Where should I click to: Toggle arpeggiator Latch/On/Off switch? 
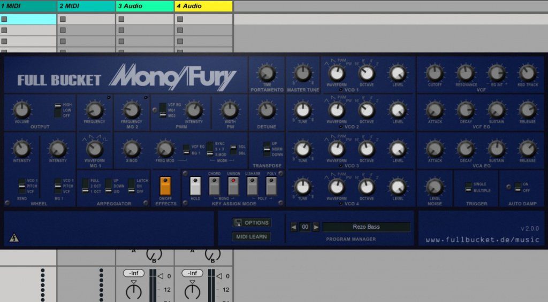coord(132,185)
